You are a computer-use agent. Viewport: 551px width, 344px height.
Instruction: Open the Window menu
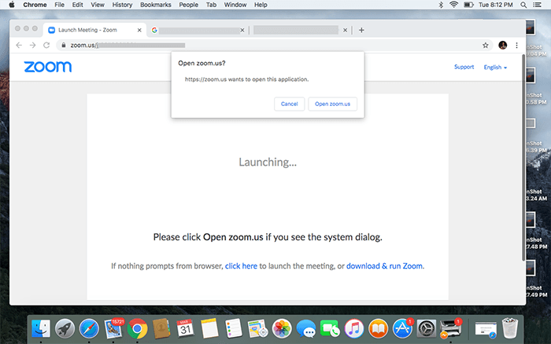point(235,5)
